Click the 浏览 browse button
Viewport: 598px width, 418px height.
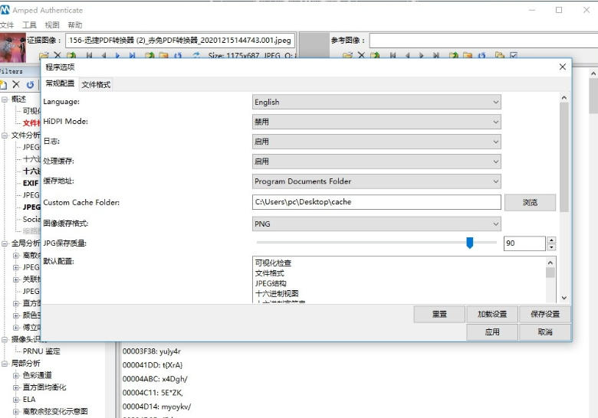[530, 202]
